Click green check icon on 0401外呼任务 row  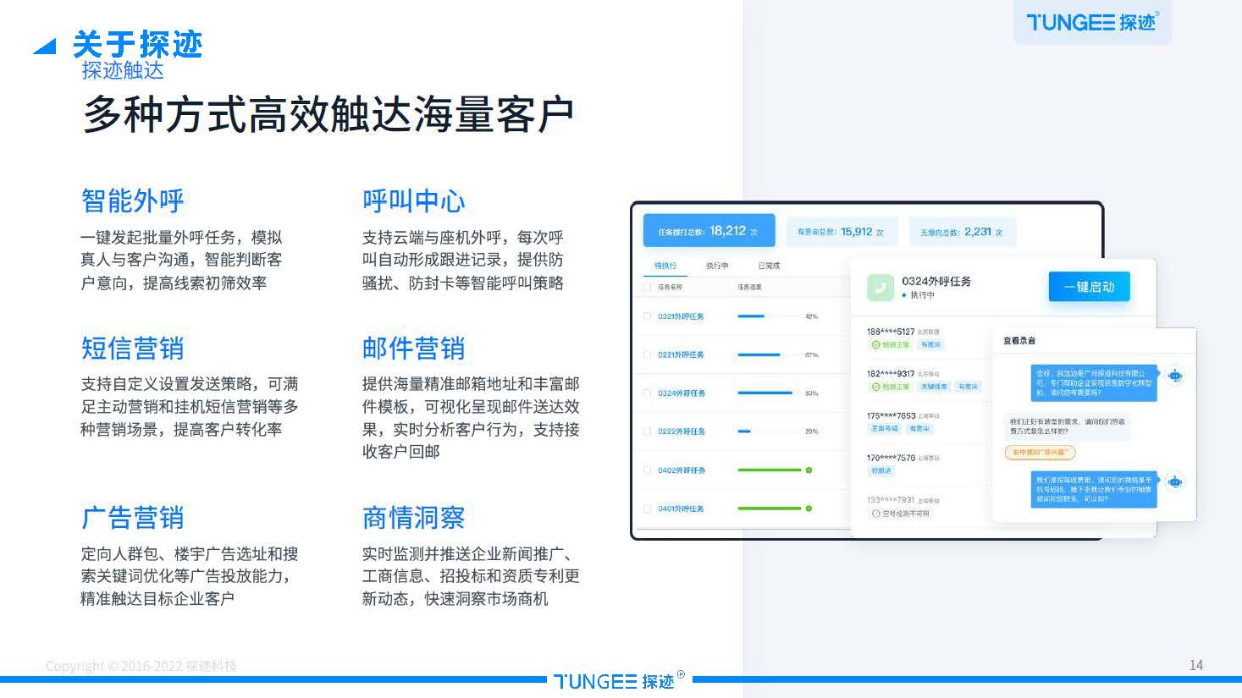point(808,508)
